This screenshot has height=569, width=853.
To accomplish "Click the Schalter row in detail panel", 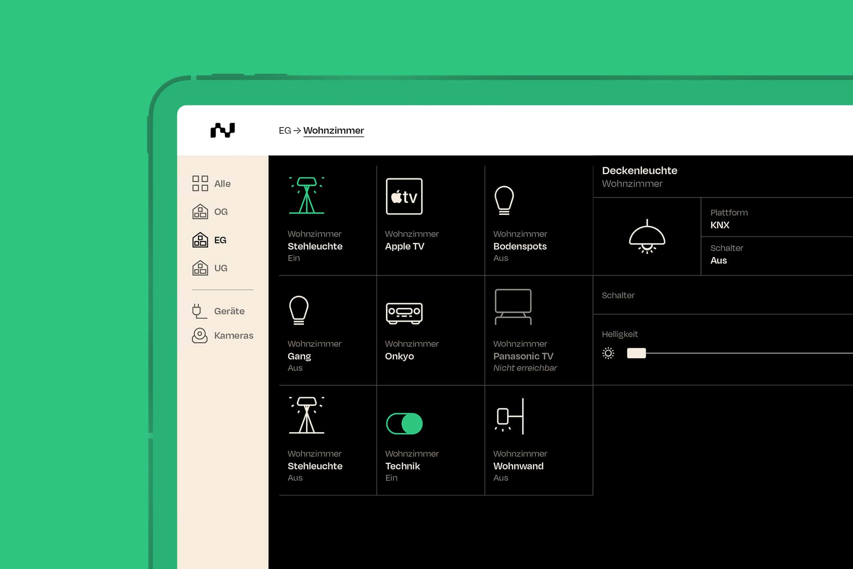I will 723,295.
